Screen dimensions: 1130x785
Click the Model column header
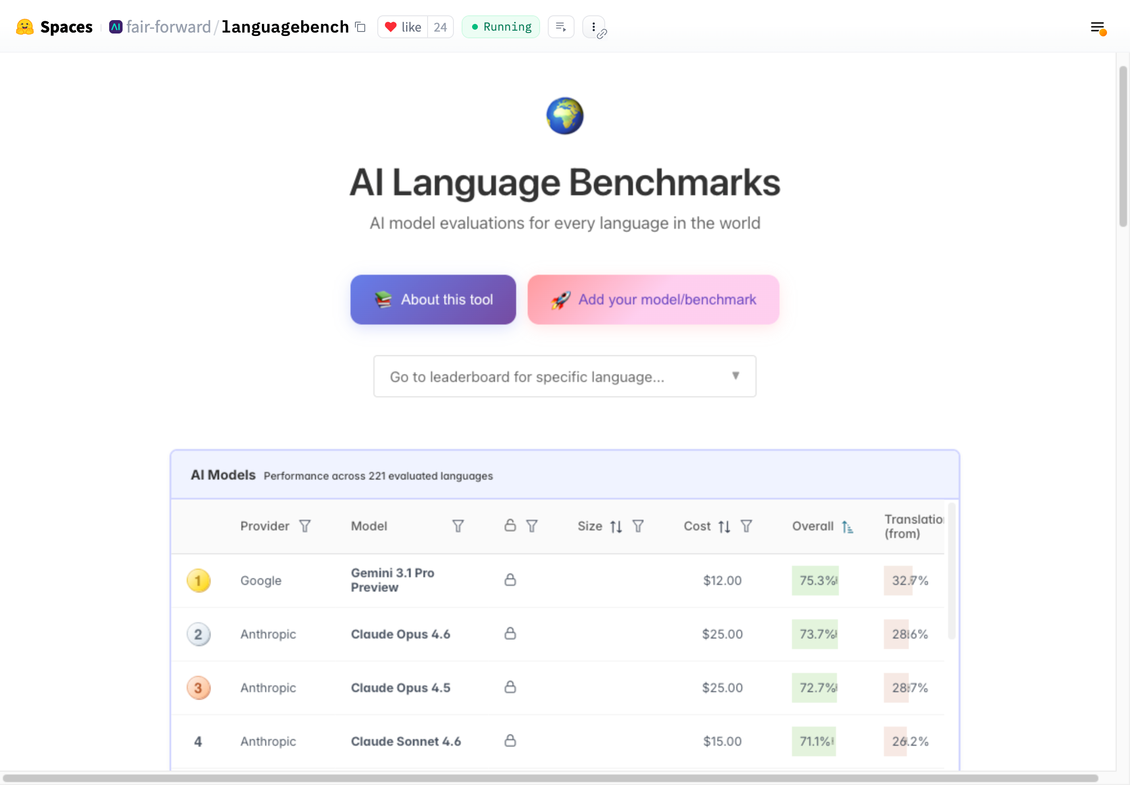click(369, 526)
